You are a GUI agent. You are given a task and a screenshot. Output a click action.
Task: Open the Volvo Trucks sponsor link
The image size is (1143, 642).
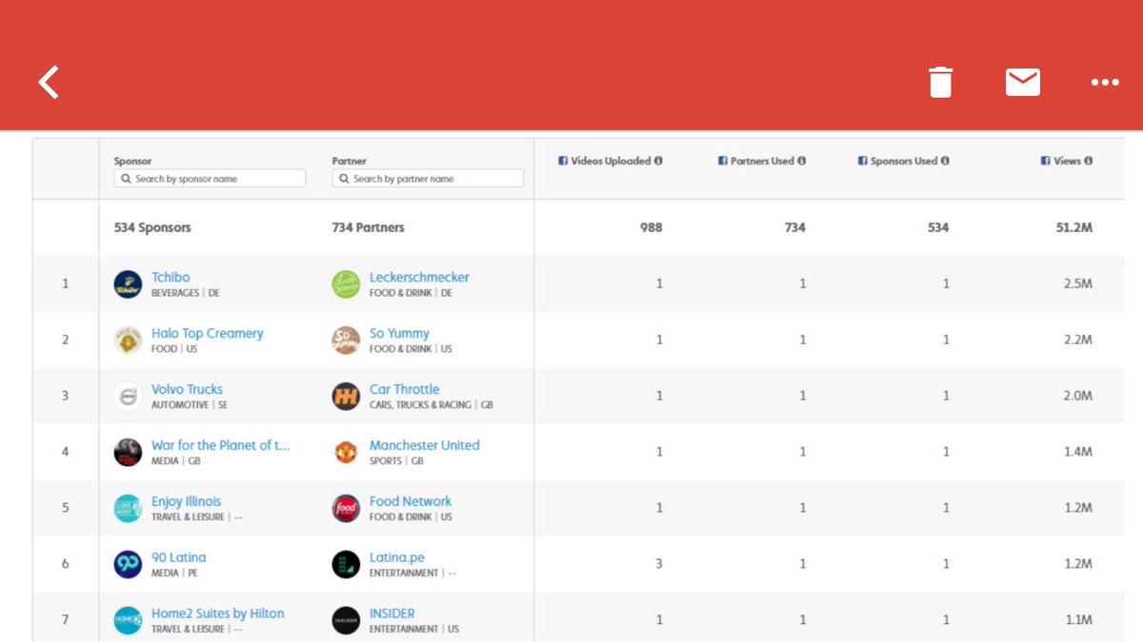[x=187, y=389]
